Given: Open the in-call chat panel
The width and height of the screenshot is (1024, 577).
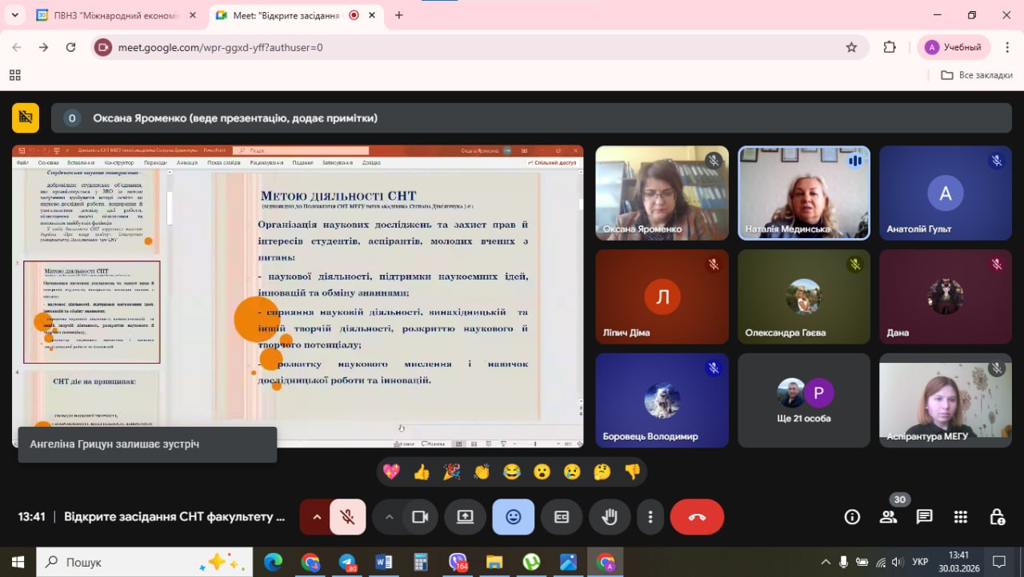Looking at the screenshot, I should click(925, 516).
